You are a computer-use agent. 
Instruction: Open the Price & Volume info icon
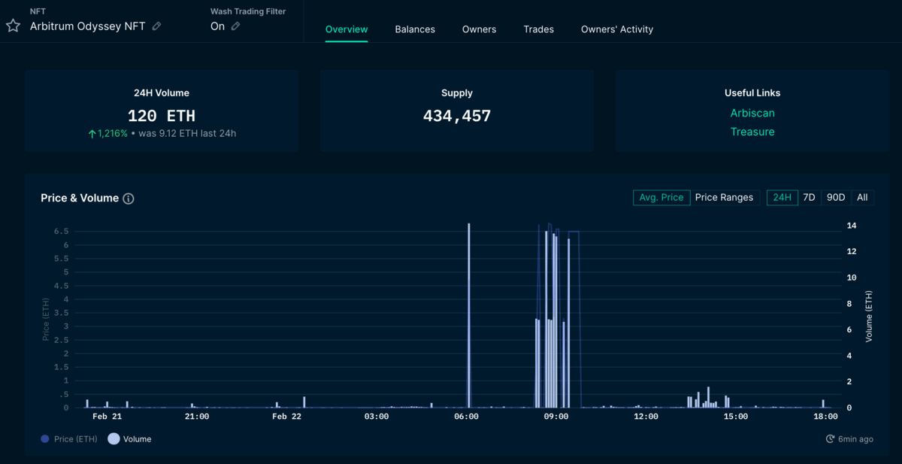pos(129,199)
